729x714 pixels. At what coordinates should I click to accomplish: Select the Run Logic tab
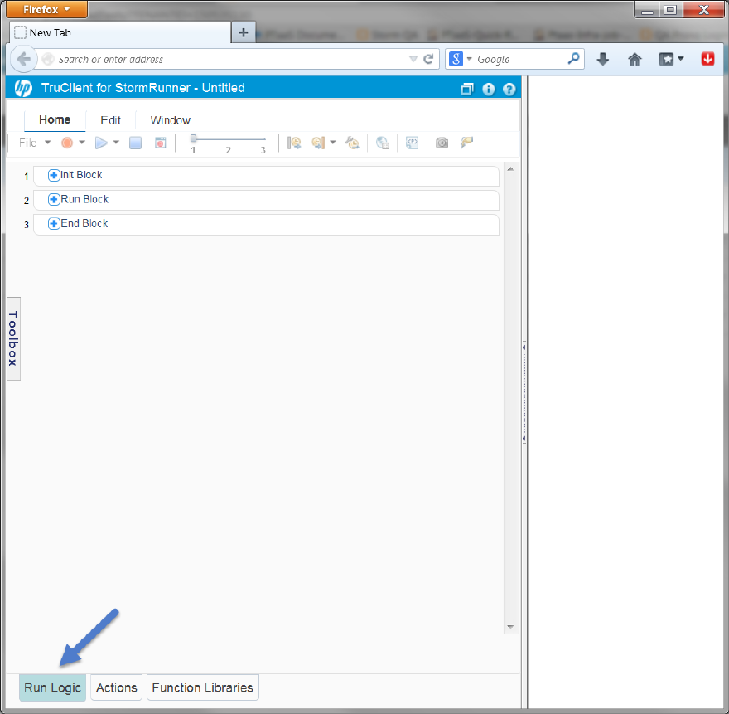pos(52,688)
